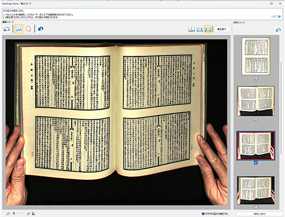Click the thumbnail list vertical scrollbar
This screenshot has height=217, width=285.
tap(281, 107)
